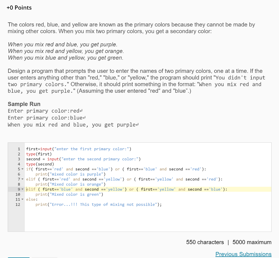The image size is (279, 258).
Task: Select line number 1 in the gutter
Action: 19,149
